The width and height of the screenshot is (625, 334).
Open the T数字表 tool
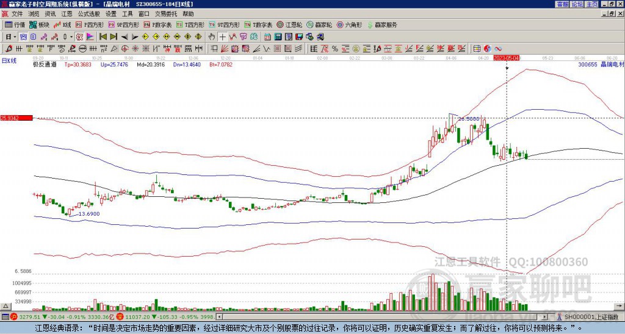coord(258,24)
